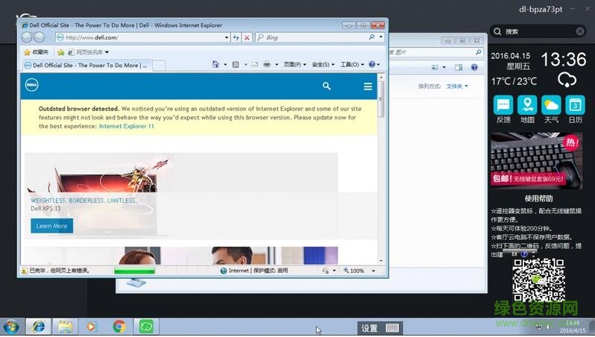Click the search magnifier on Dell header
This screenshot has width=595, height=337.
coord(327,86)
